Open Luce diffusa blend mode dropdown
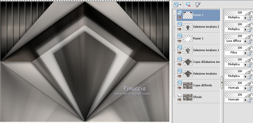Image resolution: width=253 pixels, height=123 pixels. coord(245,41)
